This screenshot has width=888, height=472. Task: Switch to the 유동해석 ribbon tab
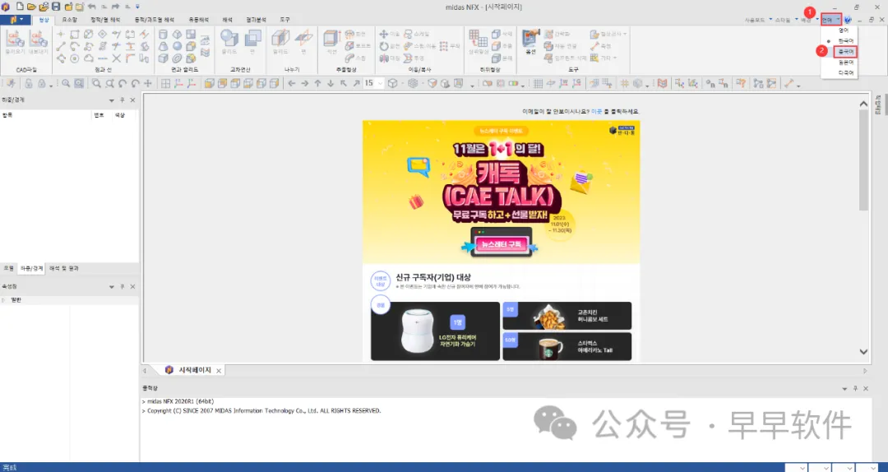click(x=198, y=20)
